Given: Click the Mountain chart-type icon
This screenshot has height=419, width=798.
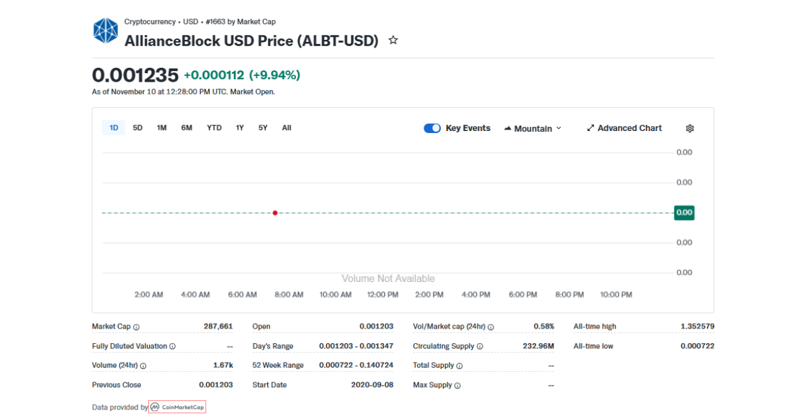Looking at the screenshot, I should pos(508,128).
